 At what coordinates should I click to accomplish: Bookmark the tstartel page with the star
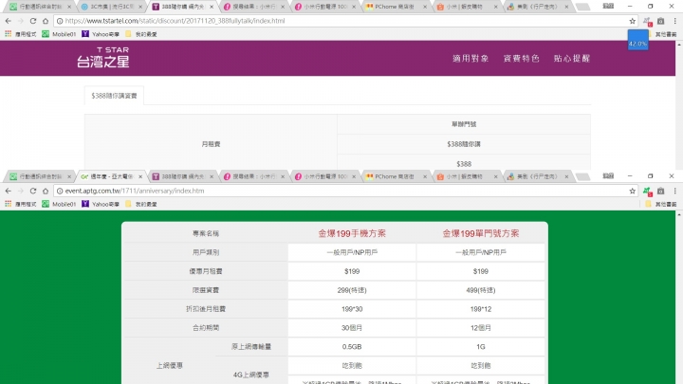pos(632,21)
